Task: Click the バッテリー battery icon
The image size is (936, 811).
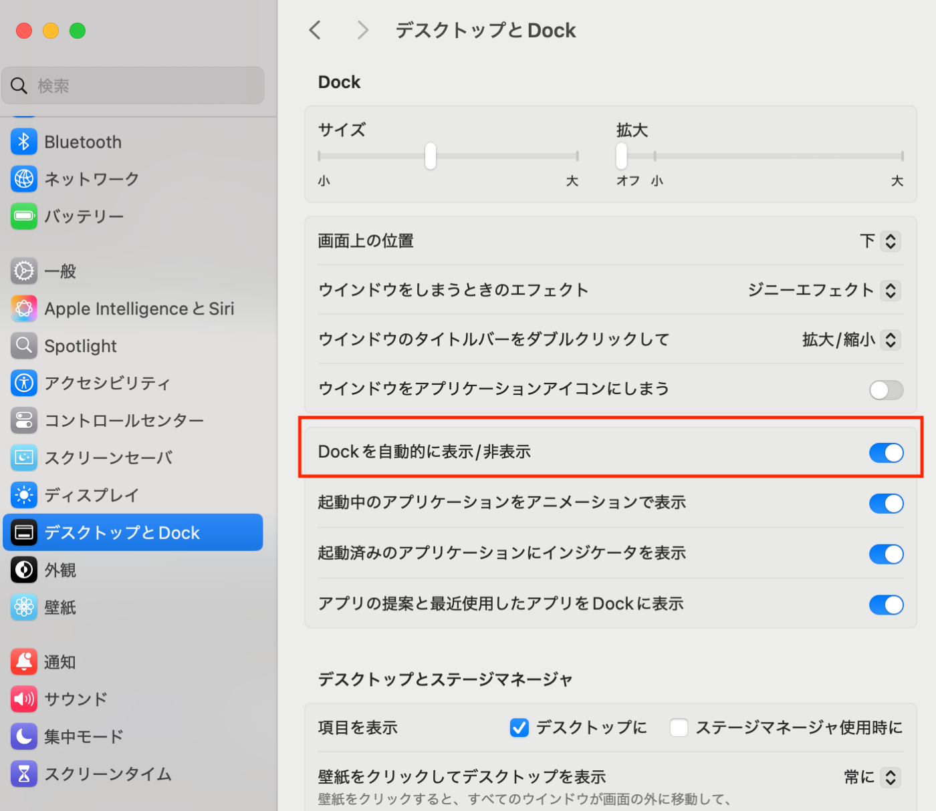Action: (x=24, y=216)
